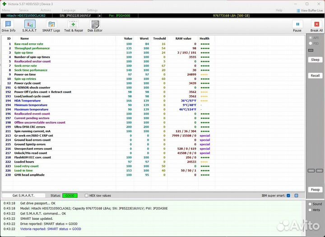Open the Language menu

pos(69,10)
